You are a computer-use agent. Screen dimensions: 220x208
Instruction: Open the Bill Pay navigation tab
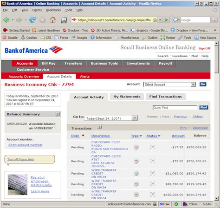point(49,63)
